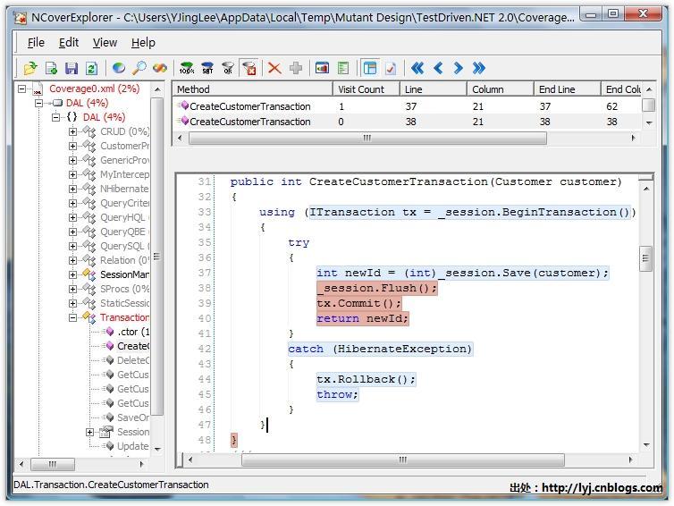This screenshot has height=506, width=674.
Task: Click the magnifying glass find icon
Action: (x=139, y=68)
